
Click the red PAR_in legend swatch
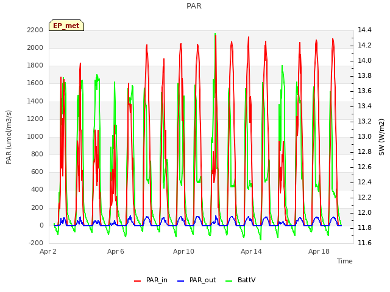[x=138, y=281]
